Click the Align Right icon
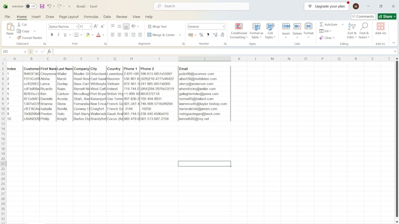The image size is (399, 224). pyautogui.click(x=126, y=35)
